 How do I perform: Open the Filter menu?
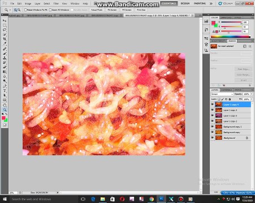[56, 3]
